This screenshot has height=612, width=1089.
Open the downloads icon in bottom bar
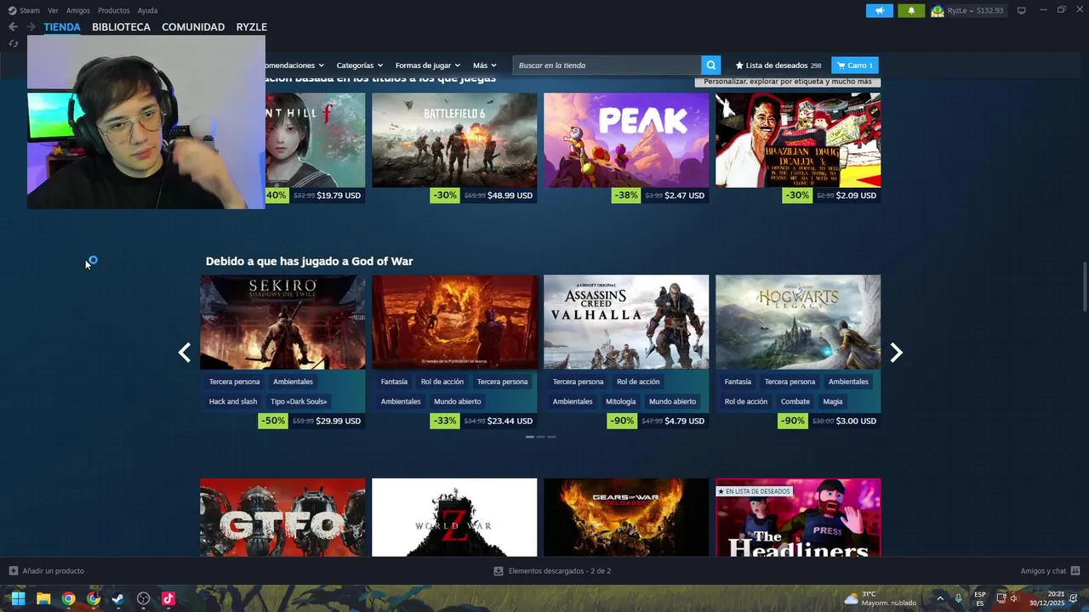point(499,571)
